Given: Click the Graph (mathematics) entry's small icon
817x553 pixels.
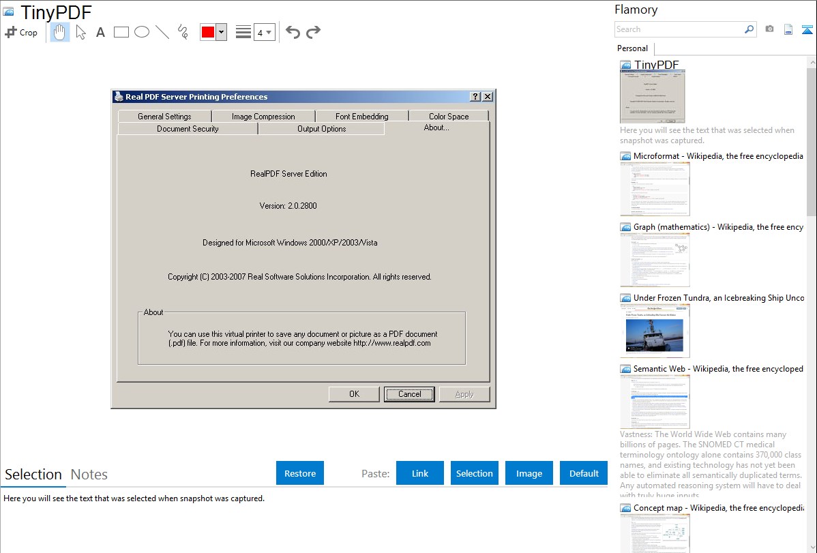Looking at the screenshot, I should tap(625, 227).
